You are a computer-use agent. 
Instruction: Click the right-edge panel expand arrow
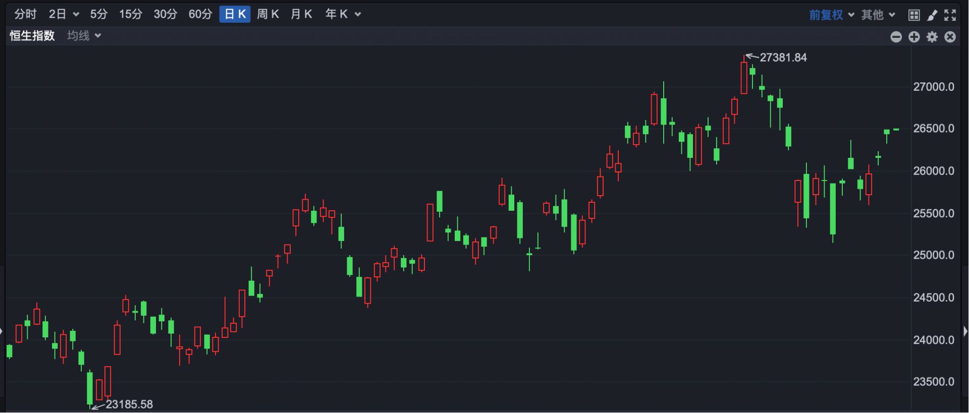[965, 331]
